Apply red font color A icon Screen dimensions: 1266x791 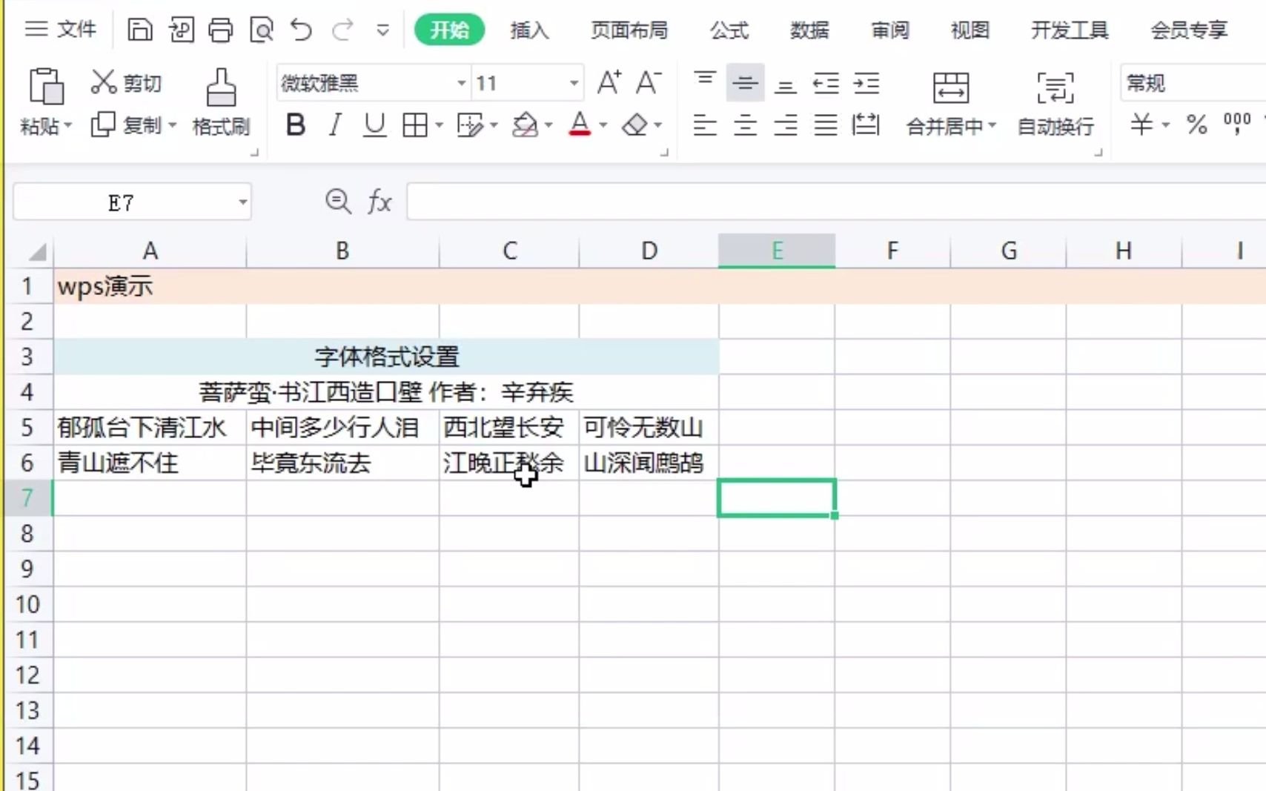(x=580, y=125)
